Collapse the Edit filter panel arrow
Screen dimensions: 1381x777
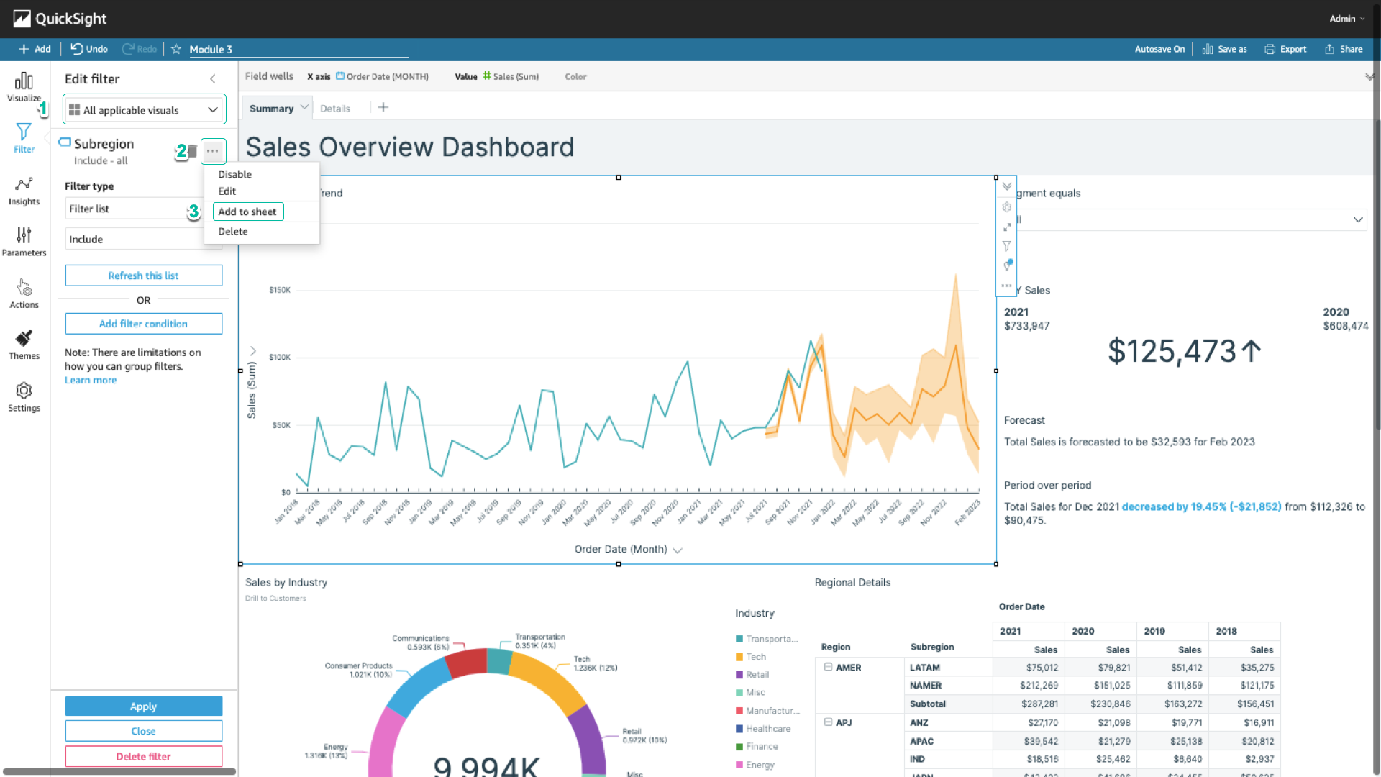pos(213,79)
